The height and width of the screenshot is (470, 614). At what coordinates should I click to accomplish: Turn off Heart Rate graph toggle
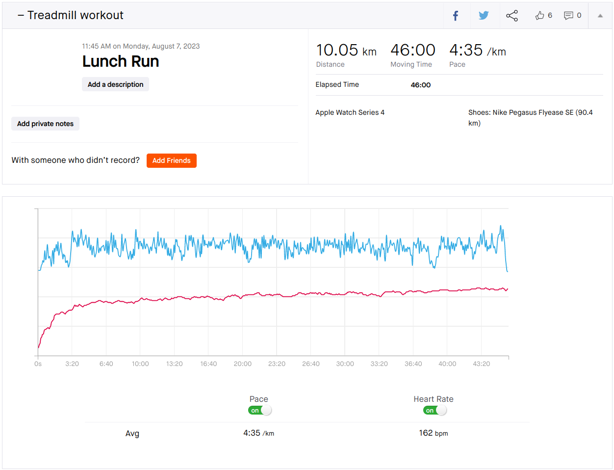(435, 411)
